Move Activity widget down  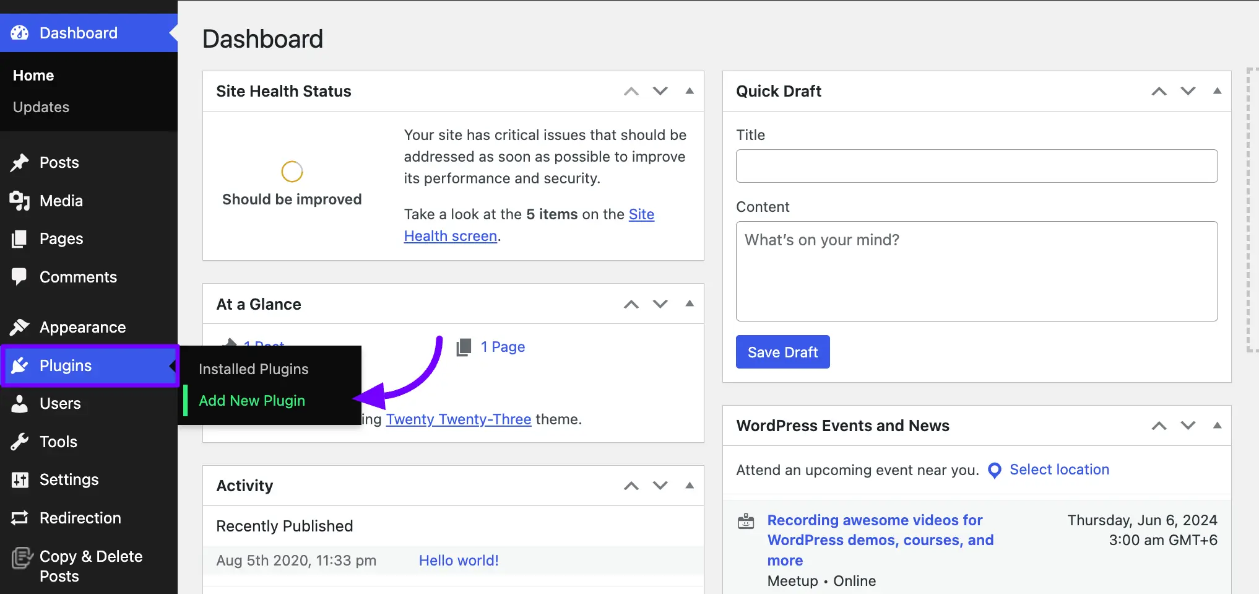(x=660, y=486)
